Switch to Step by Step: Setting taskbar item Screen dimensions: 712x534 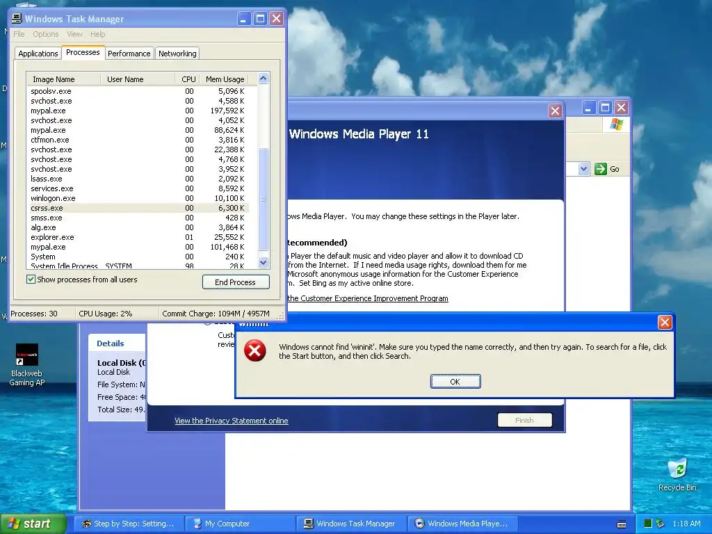(129, 524)
